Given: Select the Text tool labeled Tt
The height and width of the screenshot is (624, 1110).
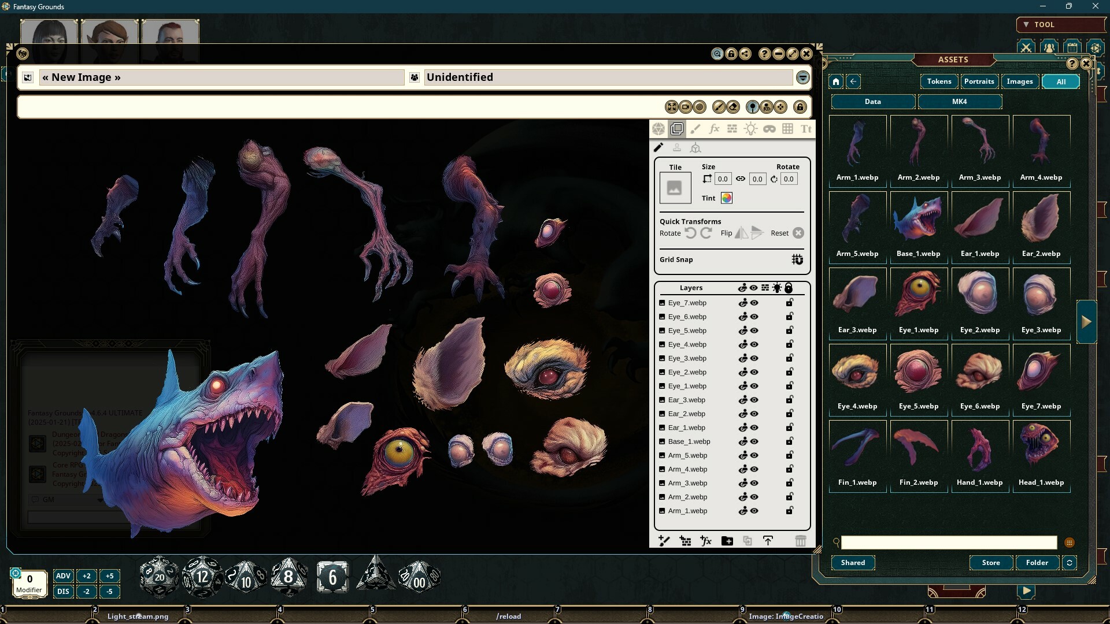Looking at the screenshot, I should [806, 129].
